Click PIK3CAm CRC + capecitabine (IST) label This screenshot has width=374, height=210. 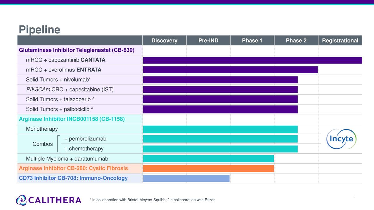pyautogui.click(x=70, y=90)
